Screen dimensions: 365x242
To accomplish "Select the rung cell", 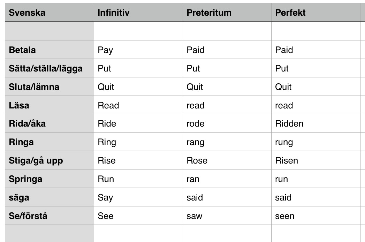I will pos(315,142).
